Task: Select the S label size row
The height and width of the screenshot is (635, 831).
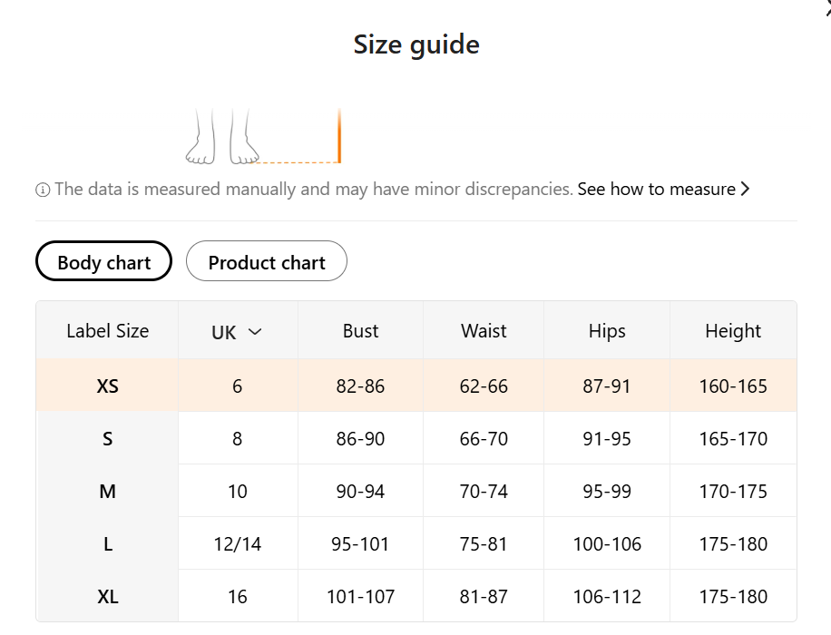Action: (x=107, y=439)
